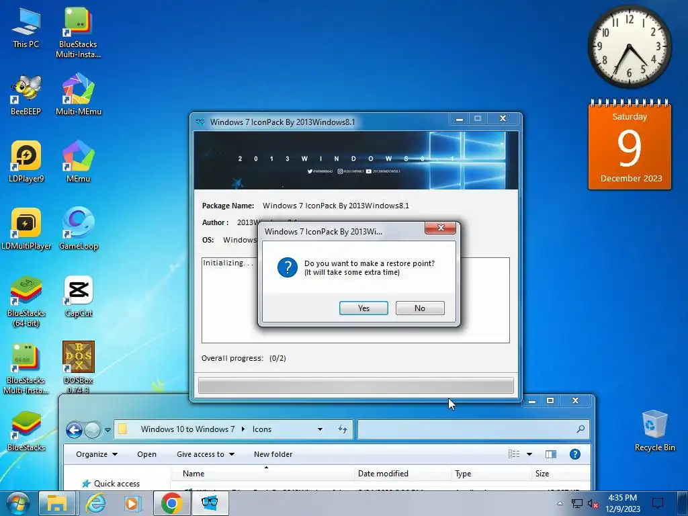Open the network tray icon
688x516 pixels.
click(576, 504)
